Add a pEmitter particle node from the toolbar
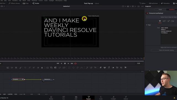 pos(87,68)
